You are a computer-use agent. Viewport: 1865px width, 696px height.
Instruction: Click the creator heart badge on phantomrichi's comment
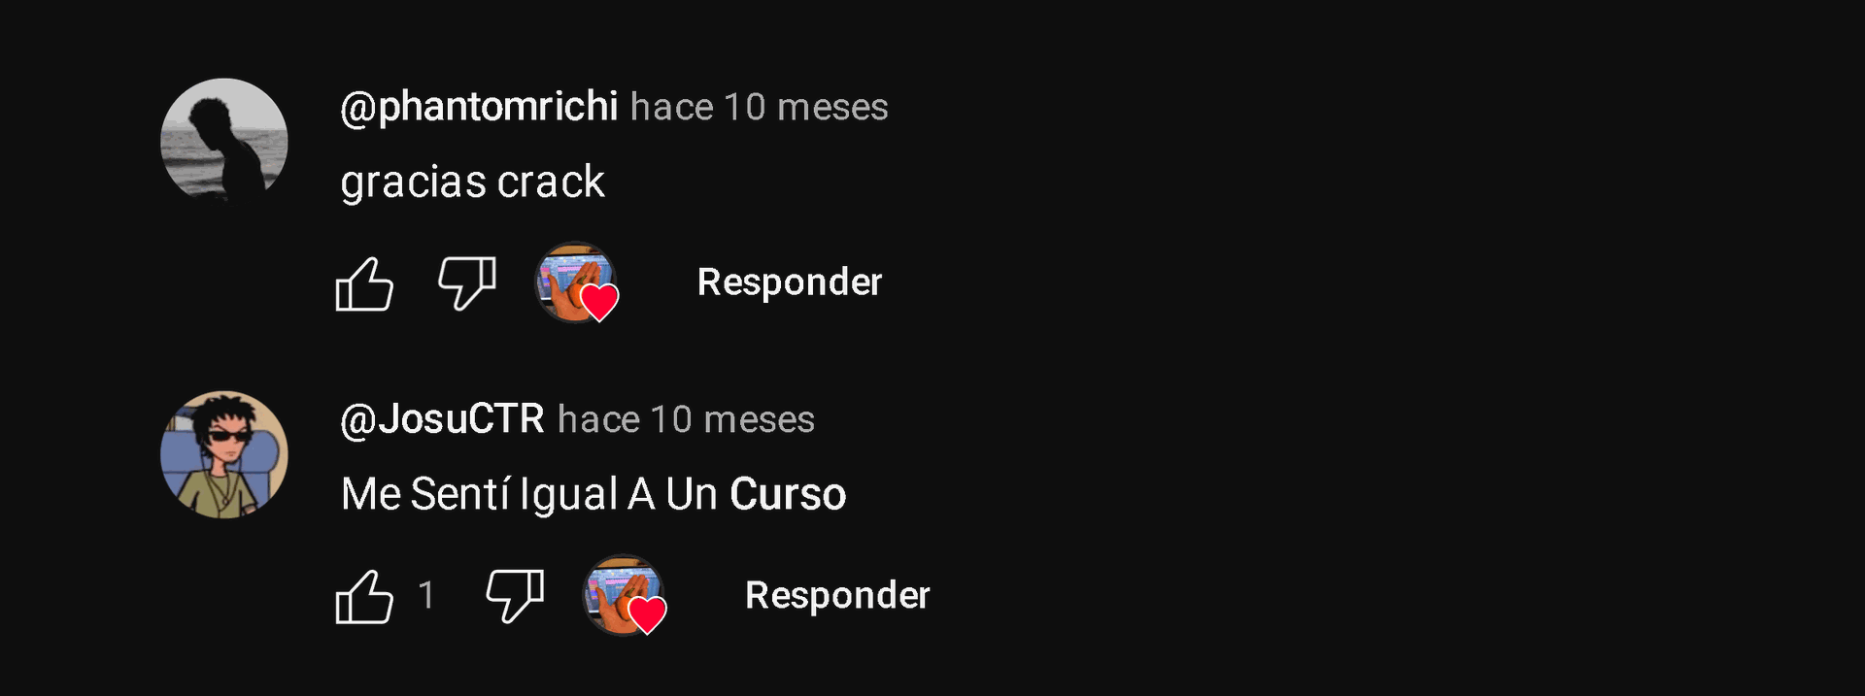(x=577, y=282)
